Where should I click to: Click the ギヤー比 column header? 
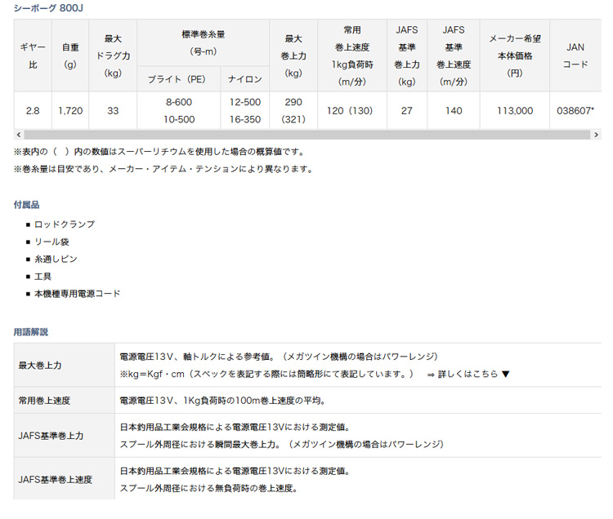[33, 55]
